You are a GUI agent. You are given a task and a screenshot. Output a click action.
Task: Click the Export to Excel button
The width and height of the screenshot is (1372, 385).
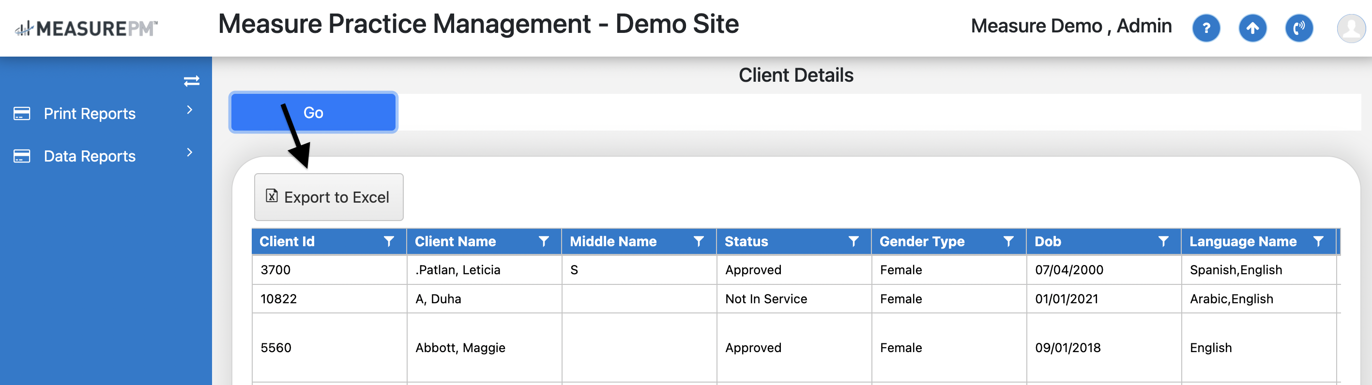coord(329,197)
